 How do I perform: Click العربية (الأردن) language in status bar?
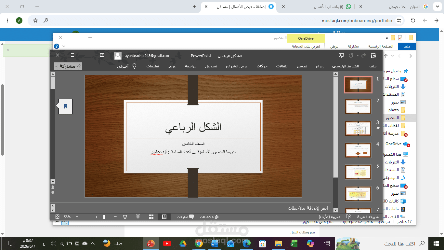point(329,217)
